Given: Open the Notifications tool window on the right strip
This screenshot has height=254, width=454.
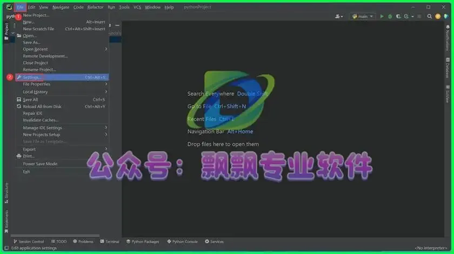Looking at the screenshot, I should pos(448,38).
